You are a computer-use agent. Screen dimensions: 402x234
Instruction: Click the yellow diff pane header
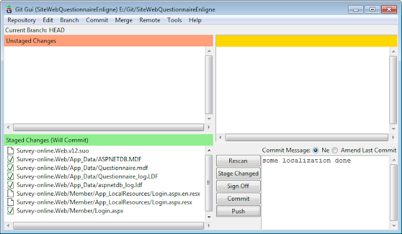[x=307, y=41]
